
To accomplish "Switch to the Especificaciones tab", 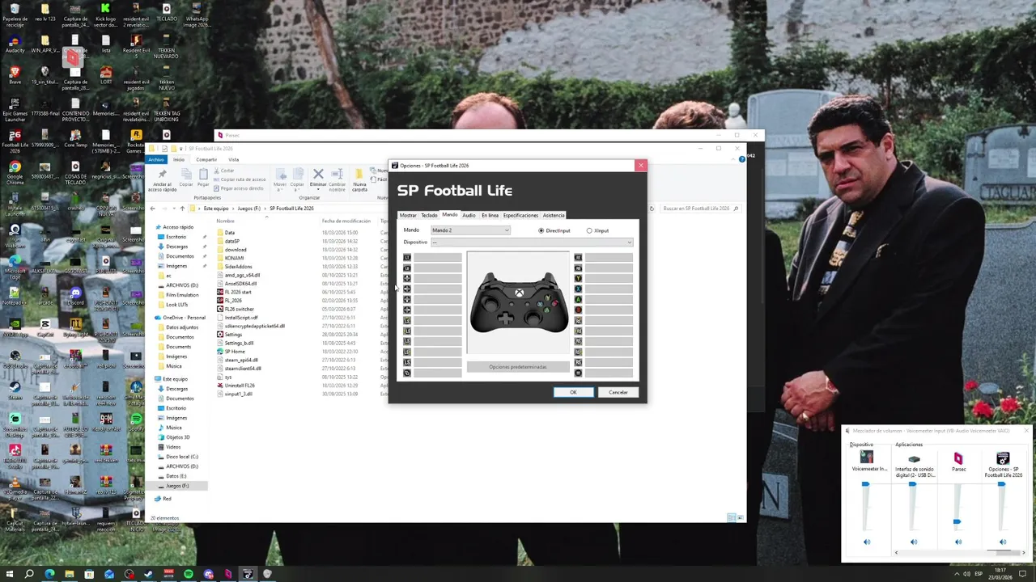I will (x=520, y=215).
